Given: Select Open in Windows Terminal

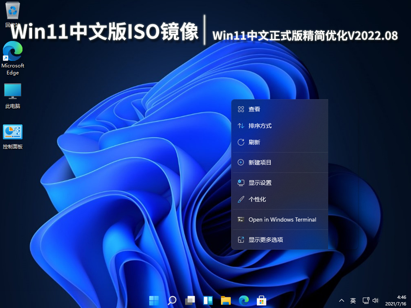Looking at the screenshot, I should click(280, 219).
